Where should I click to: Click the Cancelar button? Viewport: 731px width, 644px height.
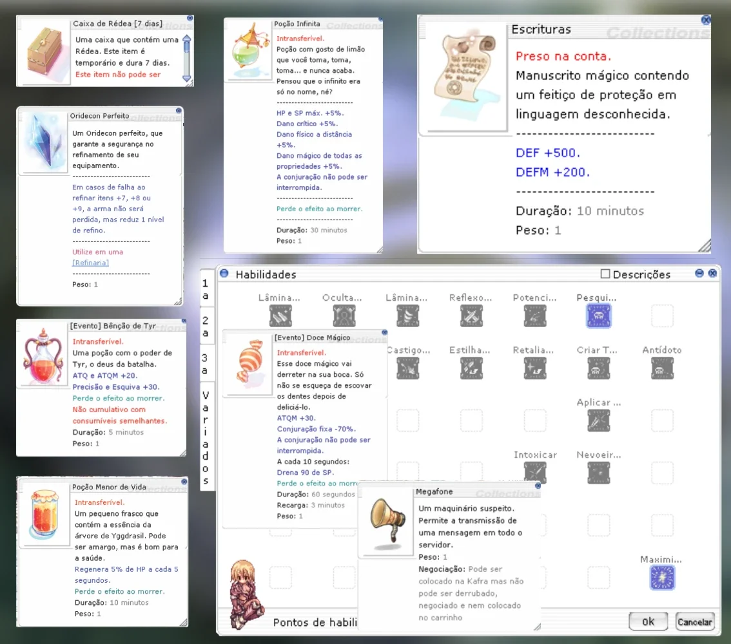click(x=695, y=621)
